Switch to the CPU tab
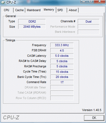The image size is (106, 123). (x=8, y=10)
